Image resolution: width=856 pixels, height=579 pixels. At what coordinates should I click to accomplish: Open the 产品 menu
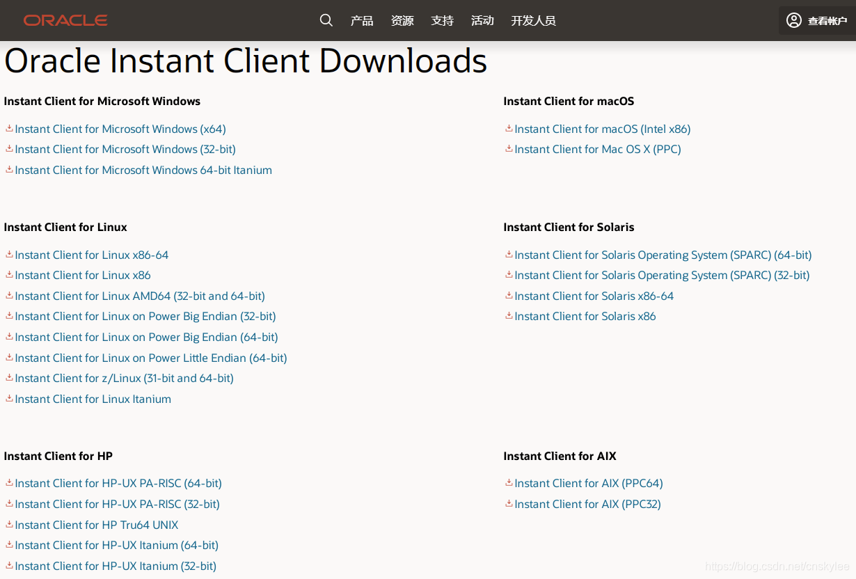tap(361, 20)
